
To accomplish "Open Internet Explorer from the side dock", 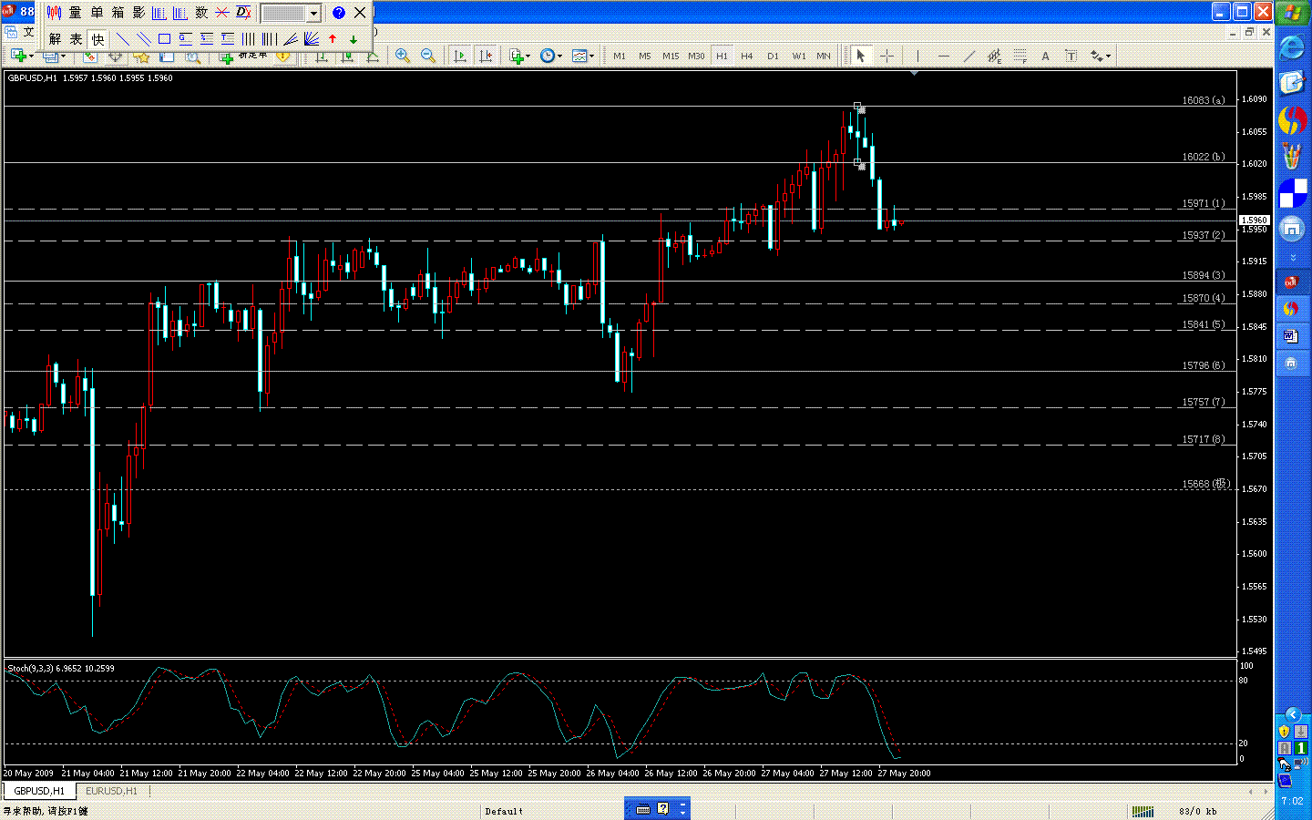I will (x=1292, y=47).
